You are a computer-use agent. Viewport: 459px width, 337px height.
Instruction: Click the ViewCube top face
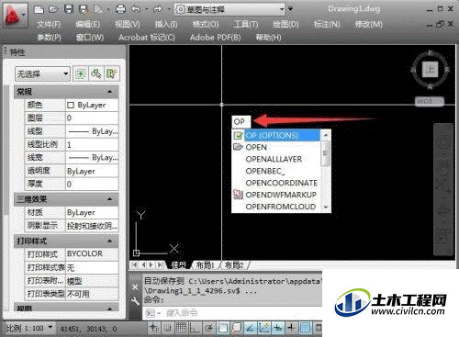tap(430, 70)
